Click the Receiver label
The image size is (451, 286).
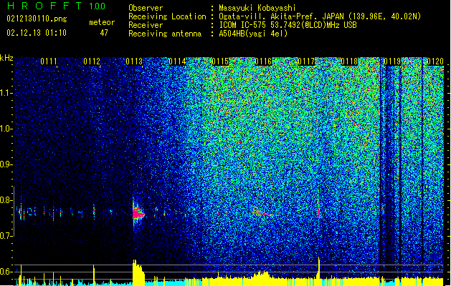pyautogui.click(x=146, y=25)
